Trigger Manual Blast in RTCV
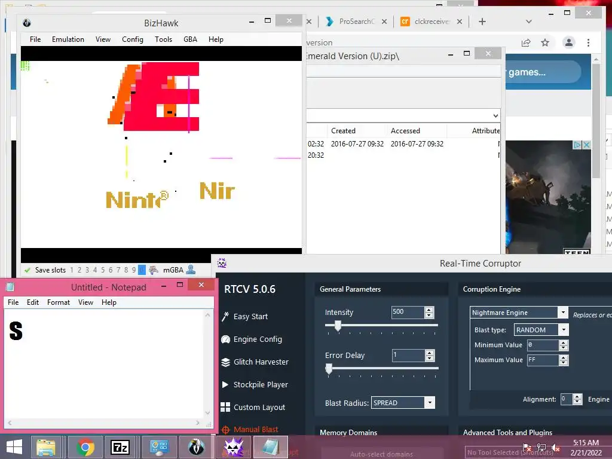Screen dimensions: 612x459 pyautogui.click(x=250, y=429)
